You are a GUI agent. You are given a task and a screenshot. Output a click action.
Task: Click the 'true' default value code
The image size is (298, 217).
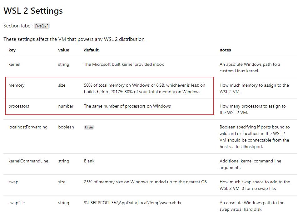89,127
